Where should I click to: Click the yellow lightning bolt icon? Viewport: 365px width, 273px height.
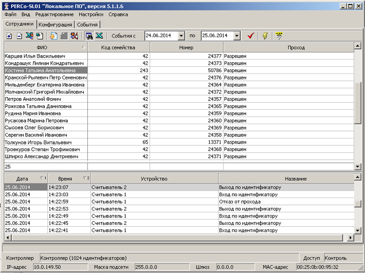click(265, 36)
